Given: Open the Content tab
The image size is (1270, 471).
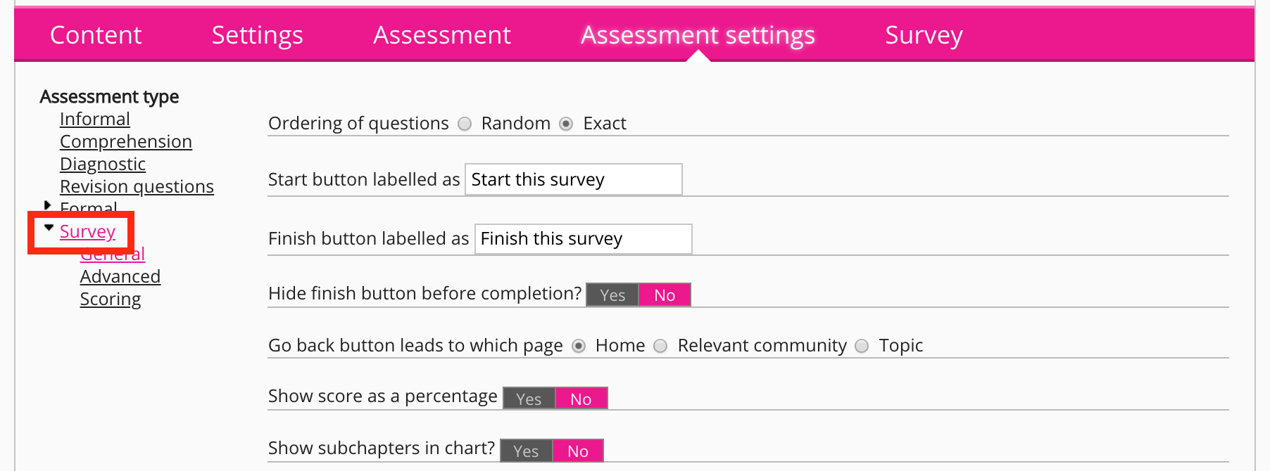Looking at the screenshot, I should pyautogui.click(x=96, y=35).
